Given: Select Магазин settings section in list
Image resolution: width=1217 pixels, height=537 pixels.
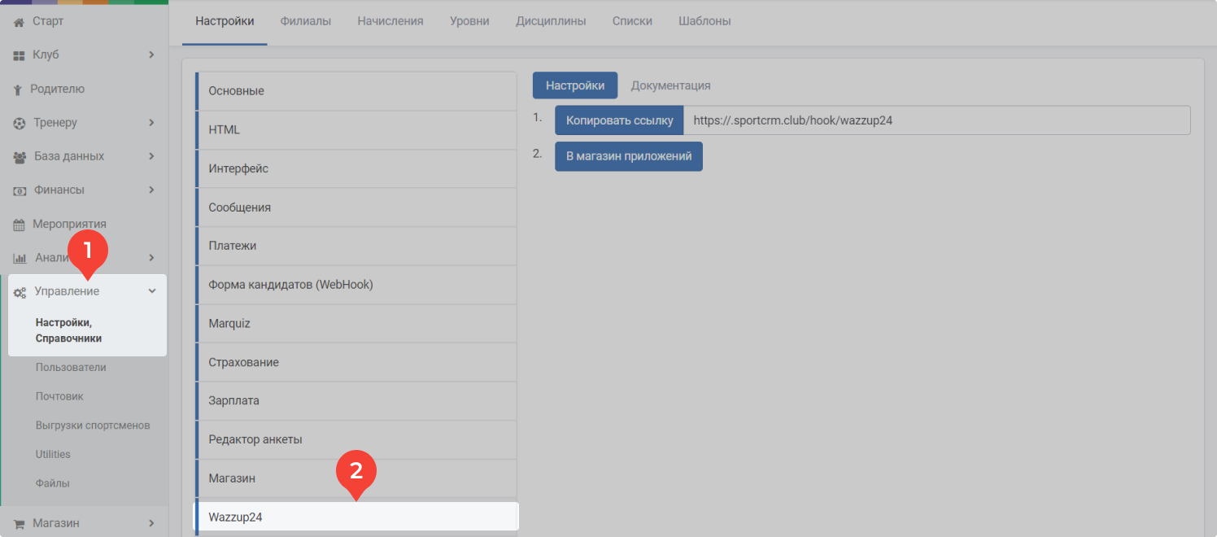Looking at the screenshot, I should 356,478.
